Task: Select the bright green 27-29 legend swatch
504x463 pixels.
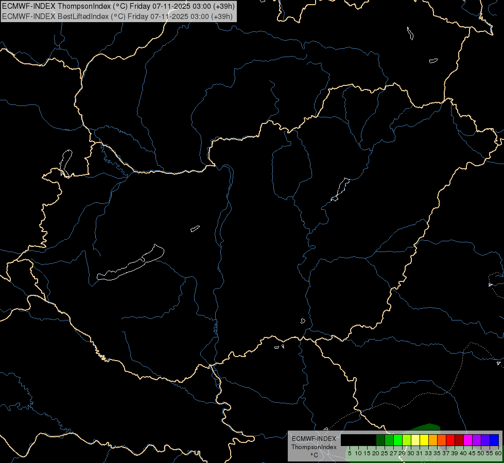Action: (x=398, y=440)
